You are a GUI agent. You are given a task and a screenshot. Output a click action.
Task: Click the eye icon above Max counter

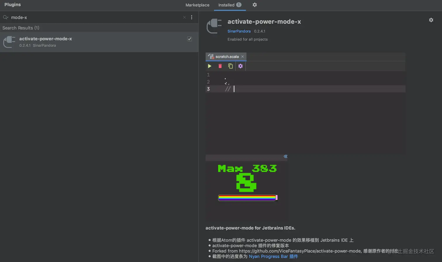tap(286, 156)
